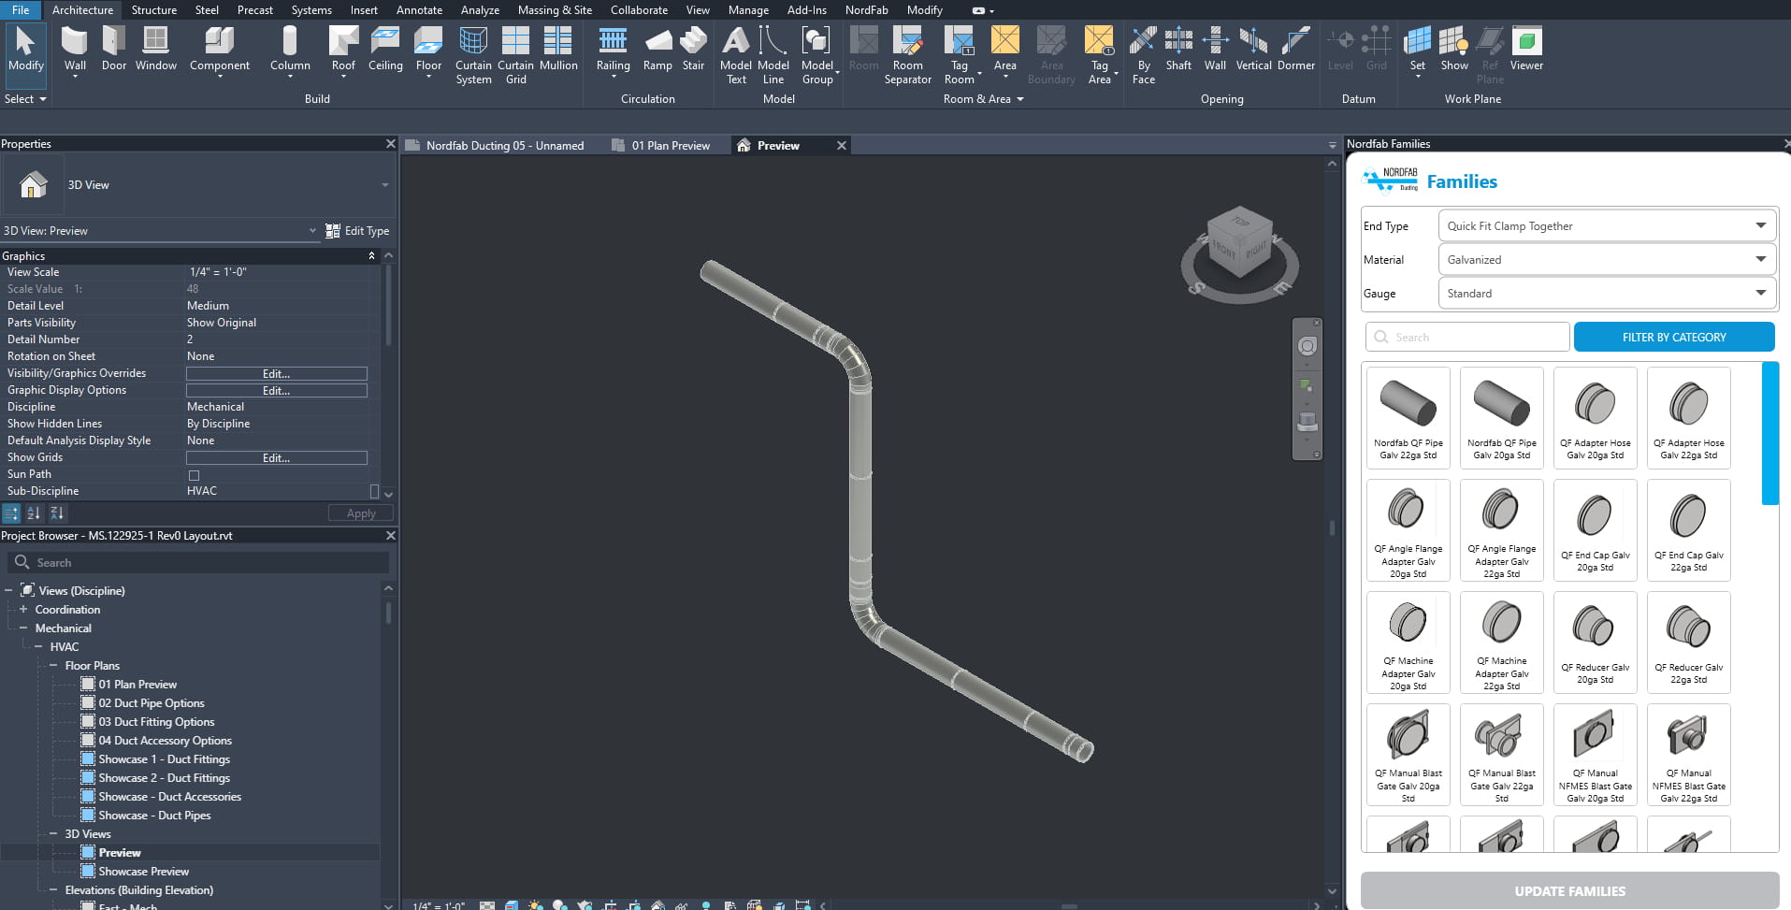Viewport: 1791px width, 910px height.
Task: Click FILTER BY CATEGORY in Nordfab Families
Action: click(x=1673, y=337)
